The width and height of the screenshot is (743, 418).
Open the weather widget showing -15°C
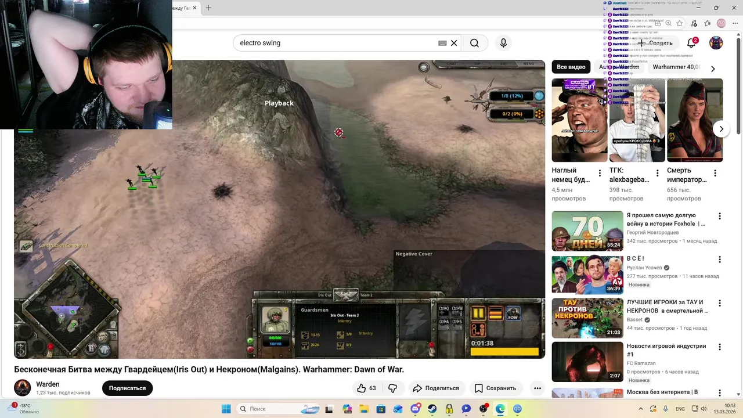[x=24, y=409]
